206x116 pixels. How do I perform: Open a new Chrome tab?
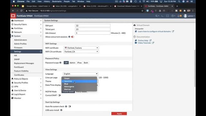point(177,6)
